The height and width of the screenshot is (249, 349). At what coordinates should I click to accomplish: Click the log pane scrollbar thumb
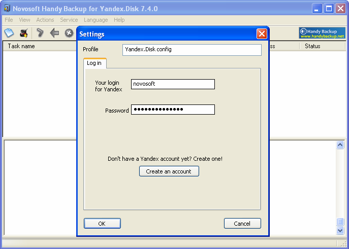pos(340,222)
